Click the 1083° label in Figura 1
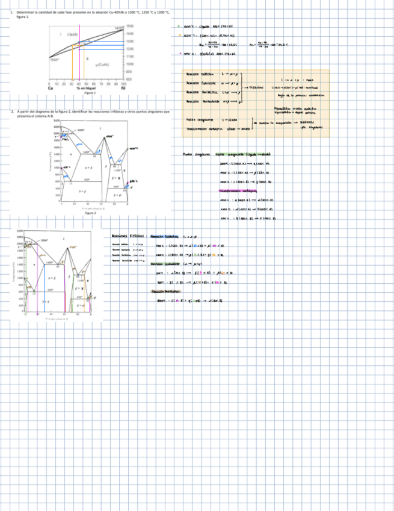The height and width of the screenshot is (511, 394). point(54,59)
